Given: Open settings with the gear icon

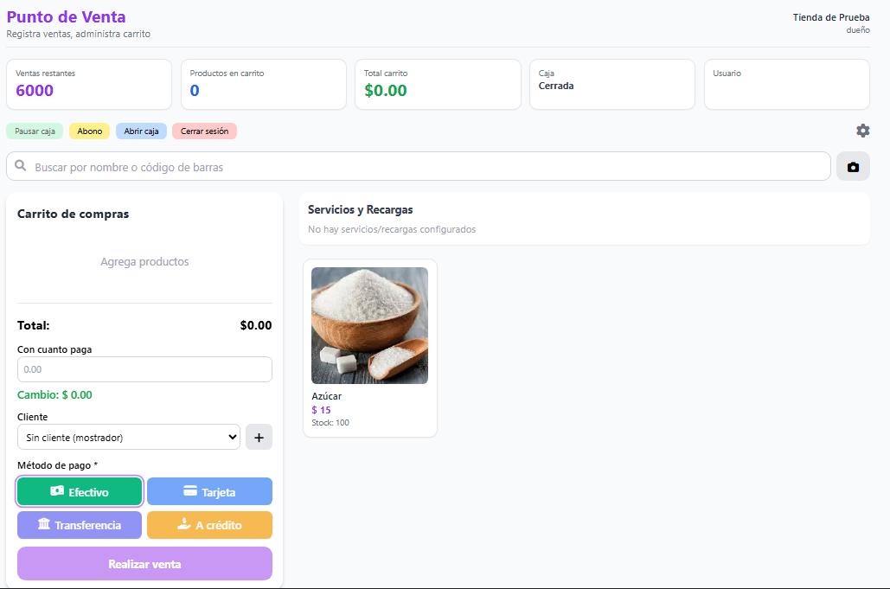Looking at the screenshot, I should click(x=863, y=131).
